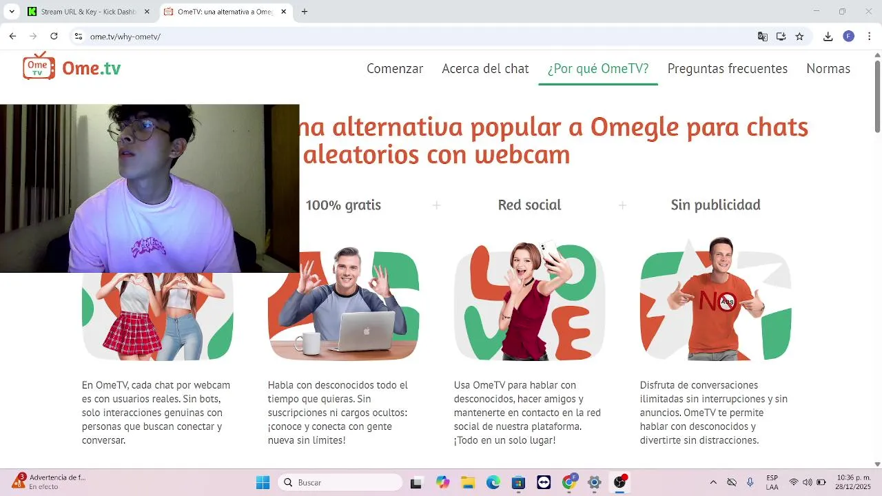Switch to Stream URL & Key tab
This screenshot has height=496, width=882.
pyautogui.click(x=88, y=12)
